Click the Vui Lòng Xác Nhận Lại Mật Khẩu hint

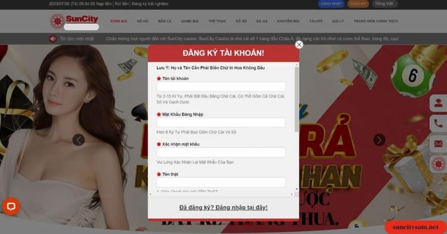(195, 162)
